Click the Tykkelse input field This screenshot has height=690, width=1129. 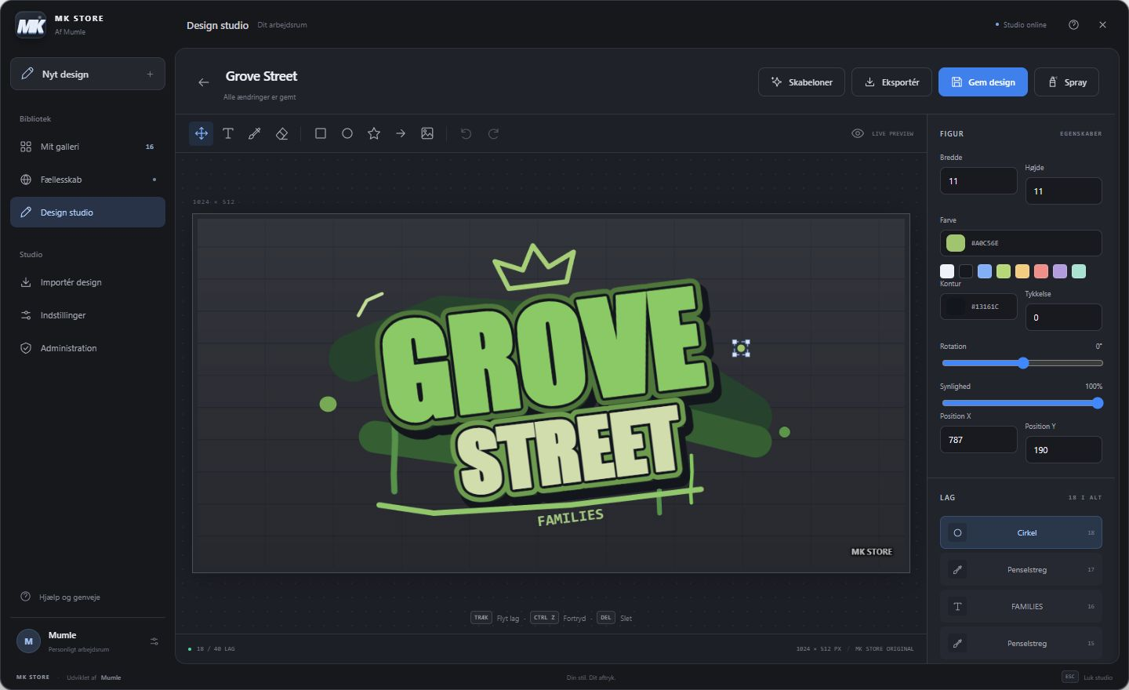1063,318
